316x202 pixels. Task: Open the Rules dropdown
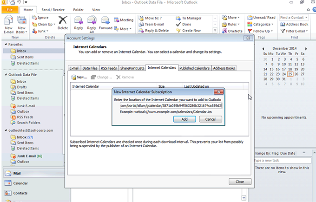pos(231,24)
